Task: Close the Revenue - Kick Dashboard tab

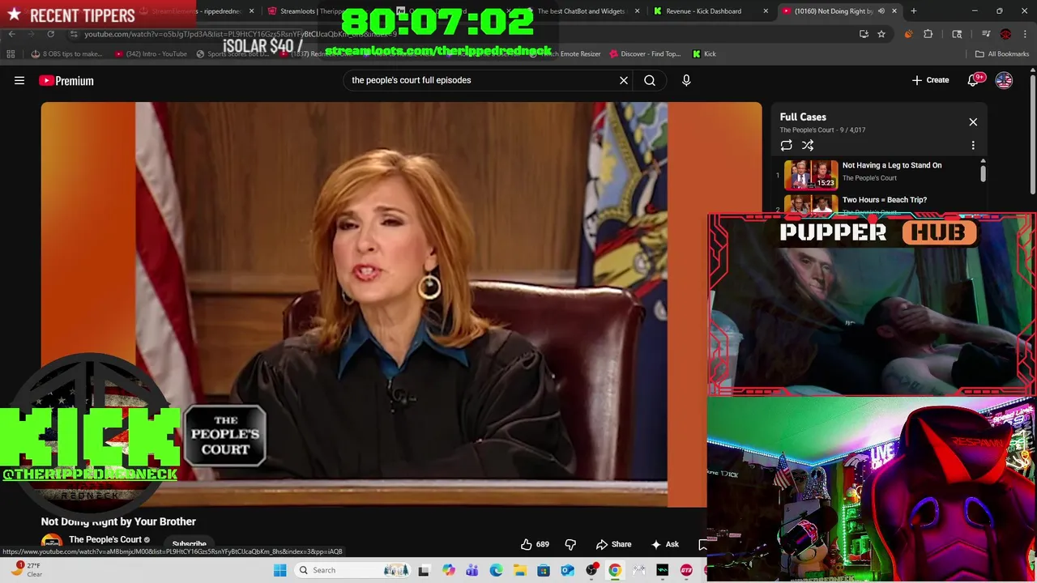Action: tap(766, 11)
